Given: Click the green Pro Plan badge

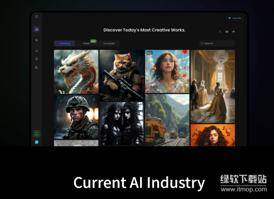Looking at the screenshot, I should click(37, 134).
